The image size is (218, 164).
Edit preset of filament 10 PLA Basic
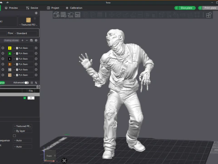36,70
